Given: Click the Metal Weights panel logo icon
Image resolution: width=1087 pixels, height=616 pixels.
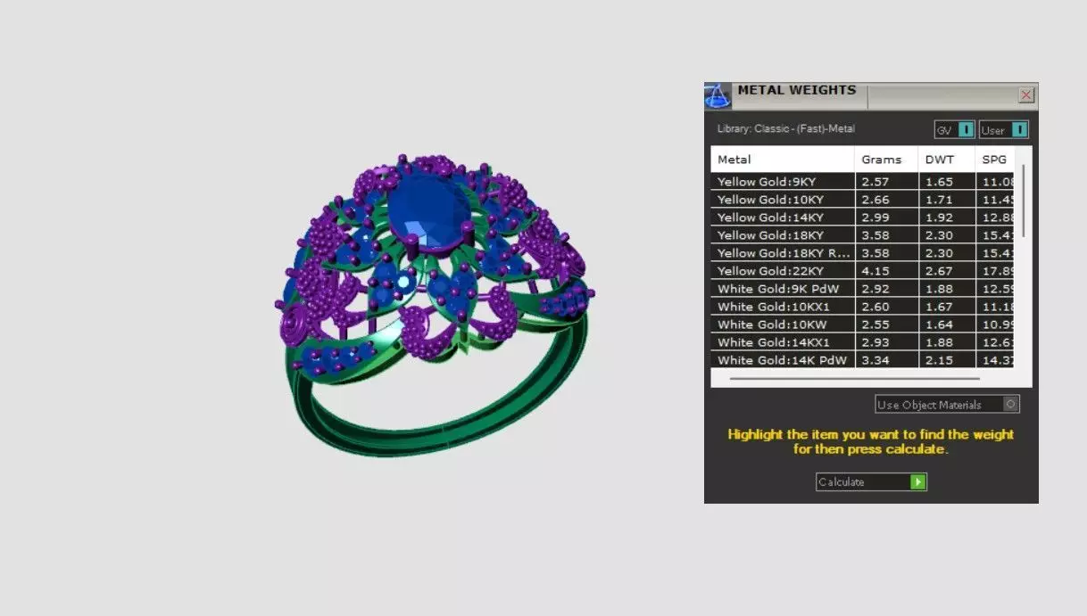Looking at the screenshot, I should tap(718, 95).
